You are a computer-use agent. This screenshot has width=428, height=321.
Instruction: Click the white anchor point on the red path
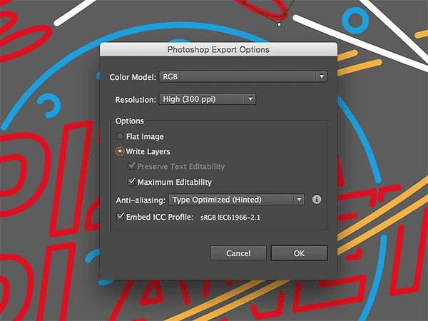coord(279,24)
